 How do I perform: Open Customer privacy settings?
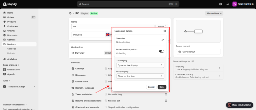198,76
